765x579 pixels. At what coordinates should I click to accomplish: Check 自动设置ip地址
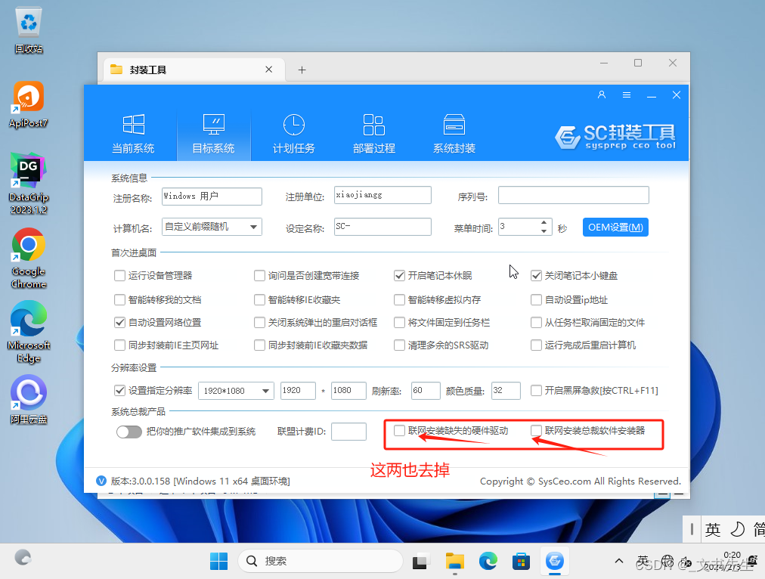536,299
